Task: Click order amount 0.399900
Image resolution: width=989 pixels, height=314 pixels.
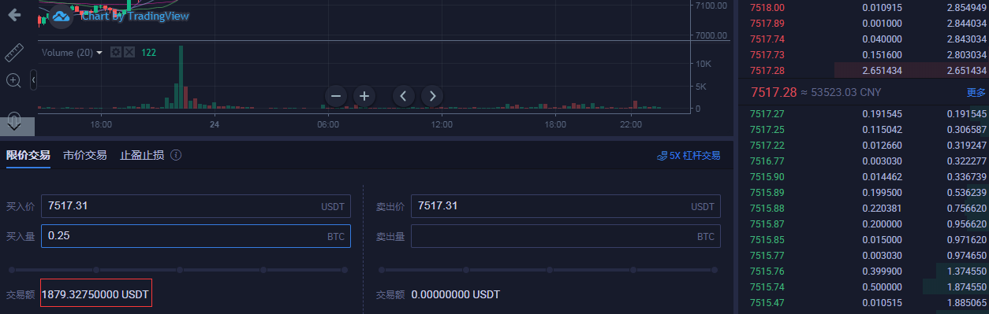Action: [883, 271]
